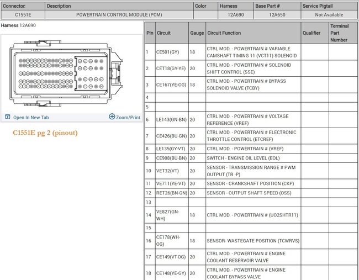Click the Color header cell
The image size is (359, 280).
pyautogui.click(x=205, y=6)
